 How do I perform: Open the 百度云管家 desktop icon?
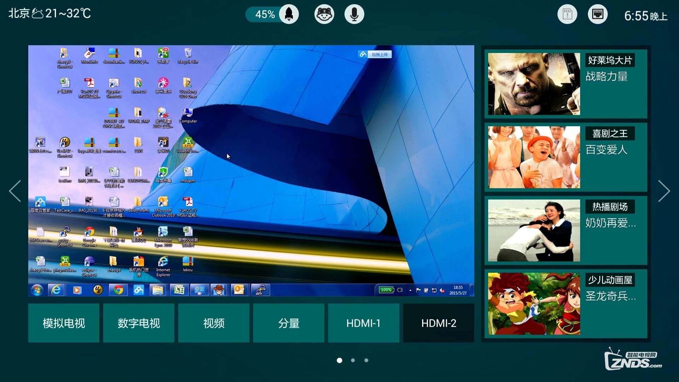(40, 205)
